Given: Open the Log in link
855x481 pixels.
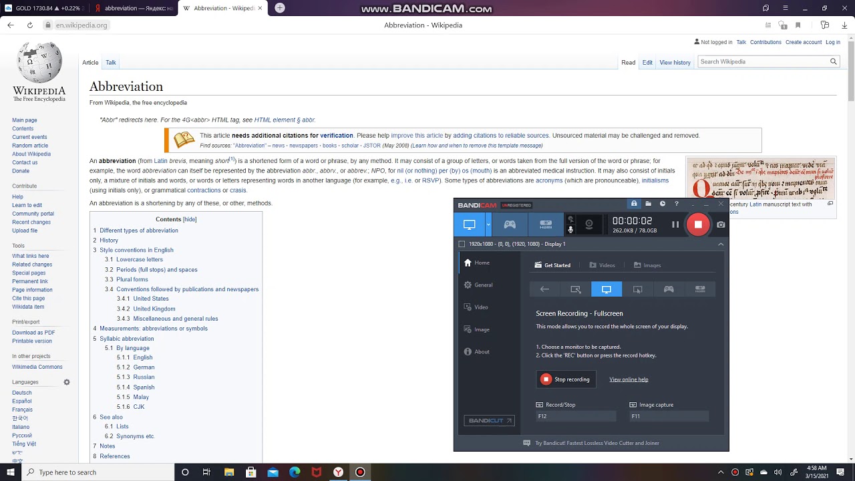Looking at the screenshot, I should pyautogui.click(x=833, y=42).
